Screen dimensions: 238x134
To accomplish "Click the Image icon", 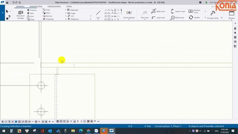I will point(68,13).
